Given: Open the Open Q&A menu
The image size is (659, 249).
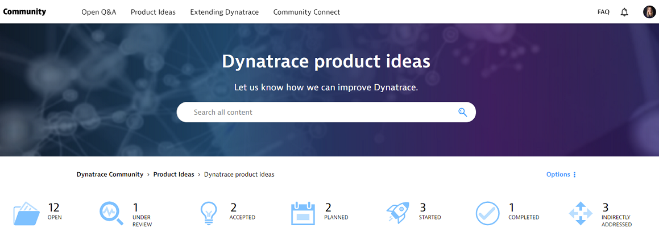Looking at the screenshot, I should tap(99, 12).
